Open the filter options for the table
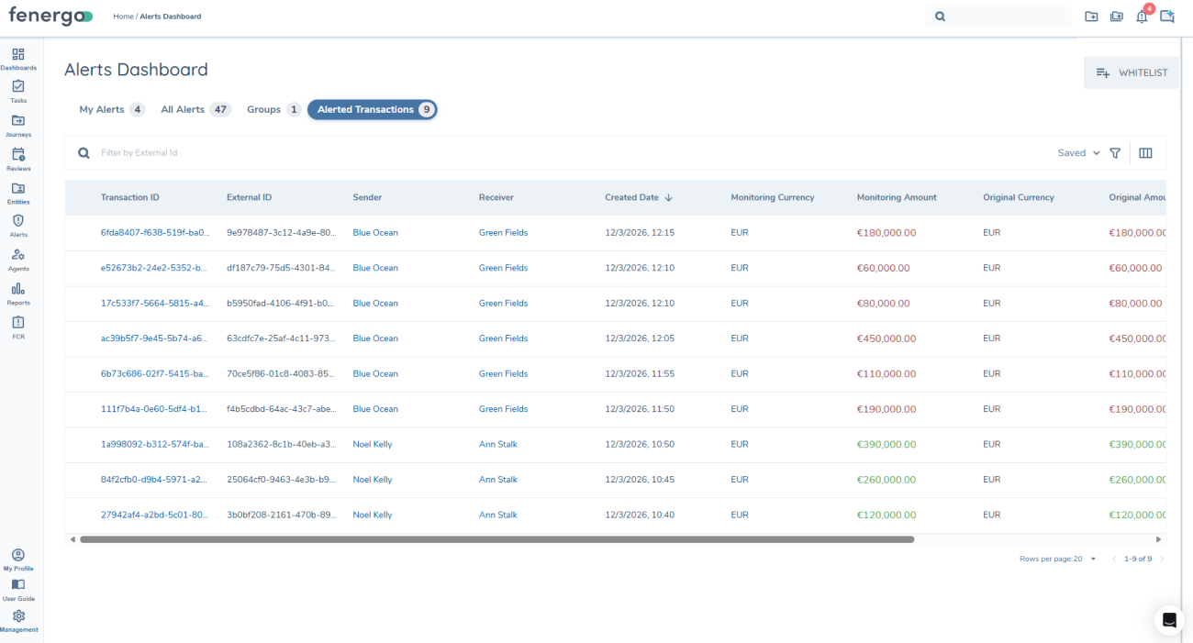 click(x=1115, y=153)
